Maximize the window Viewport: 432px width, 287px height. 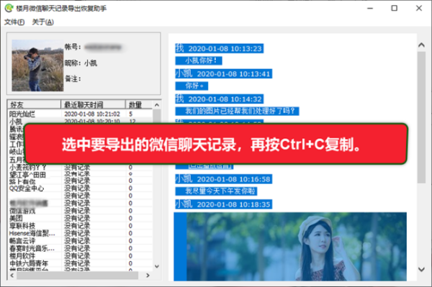395,8
